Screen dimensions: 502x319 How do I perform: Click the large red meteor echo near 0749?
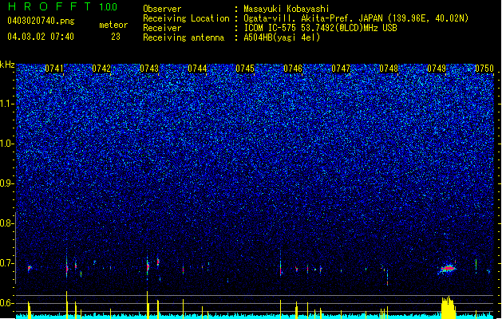pyautogui.click(x=447, y=269)
